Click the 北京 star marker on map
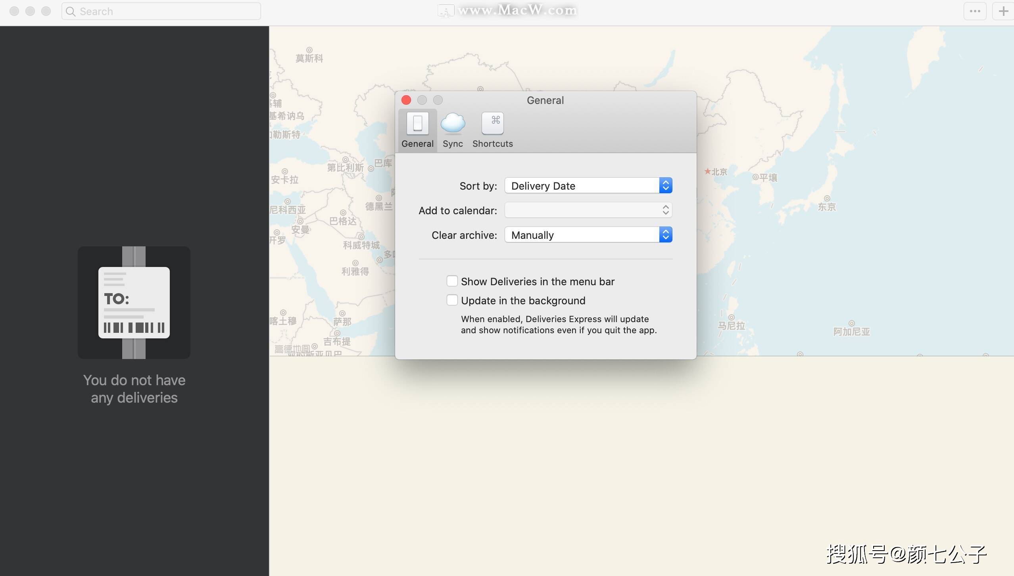This screenshot has height=576, width=1014. [707, 171]
